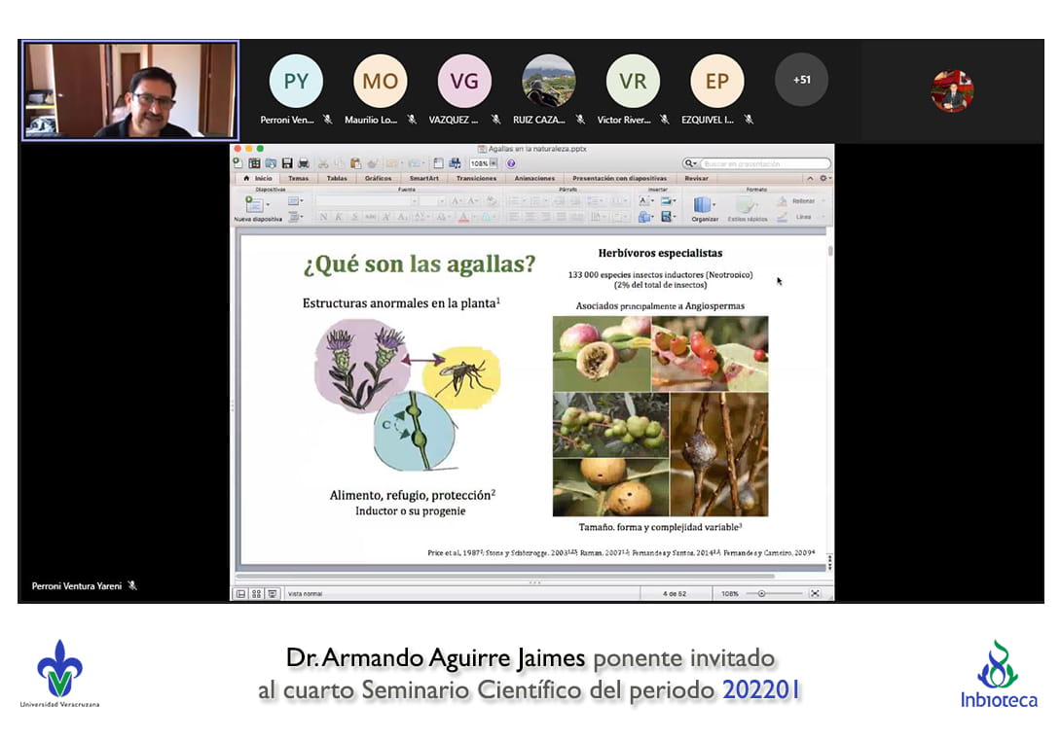Collapse the ribbon with the chevron arrow
This screenshot has width=1061, height=739.
[x=811, y=179]
